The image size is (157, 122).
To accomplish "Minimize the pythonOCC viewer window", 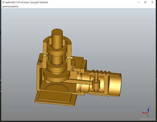I will pos(139,2).
